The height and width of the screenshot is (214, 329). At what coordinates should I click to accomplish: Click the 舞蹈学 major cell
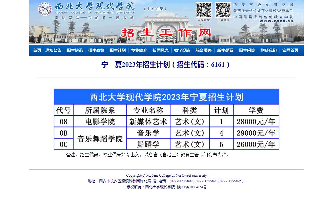148,144
